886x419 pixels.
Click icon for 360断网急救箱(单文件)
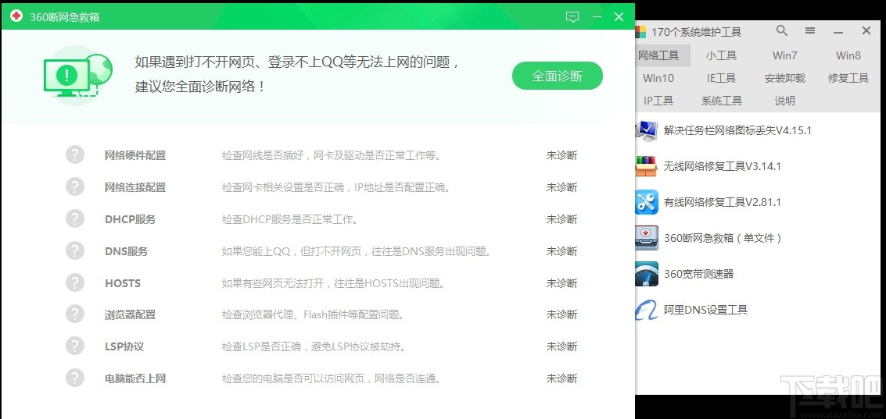coord(647,238)
